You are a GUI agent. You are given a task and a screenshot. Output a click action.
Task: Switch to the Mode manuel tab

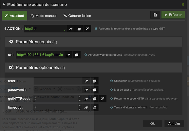[x=44, y=16]
